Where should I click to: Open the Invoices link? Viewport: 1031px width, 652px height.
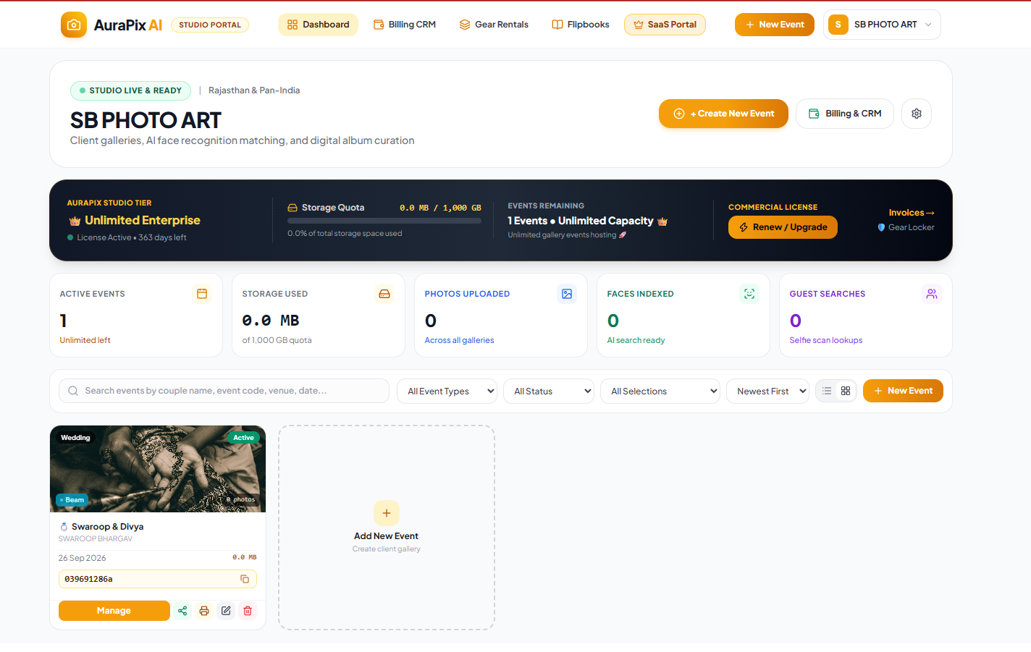point(912,213)
